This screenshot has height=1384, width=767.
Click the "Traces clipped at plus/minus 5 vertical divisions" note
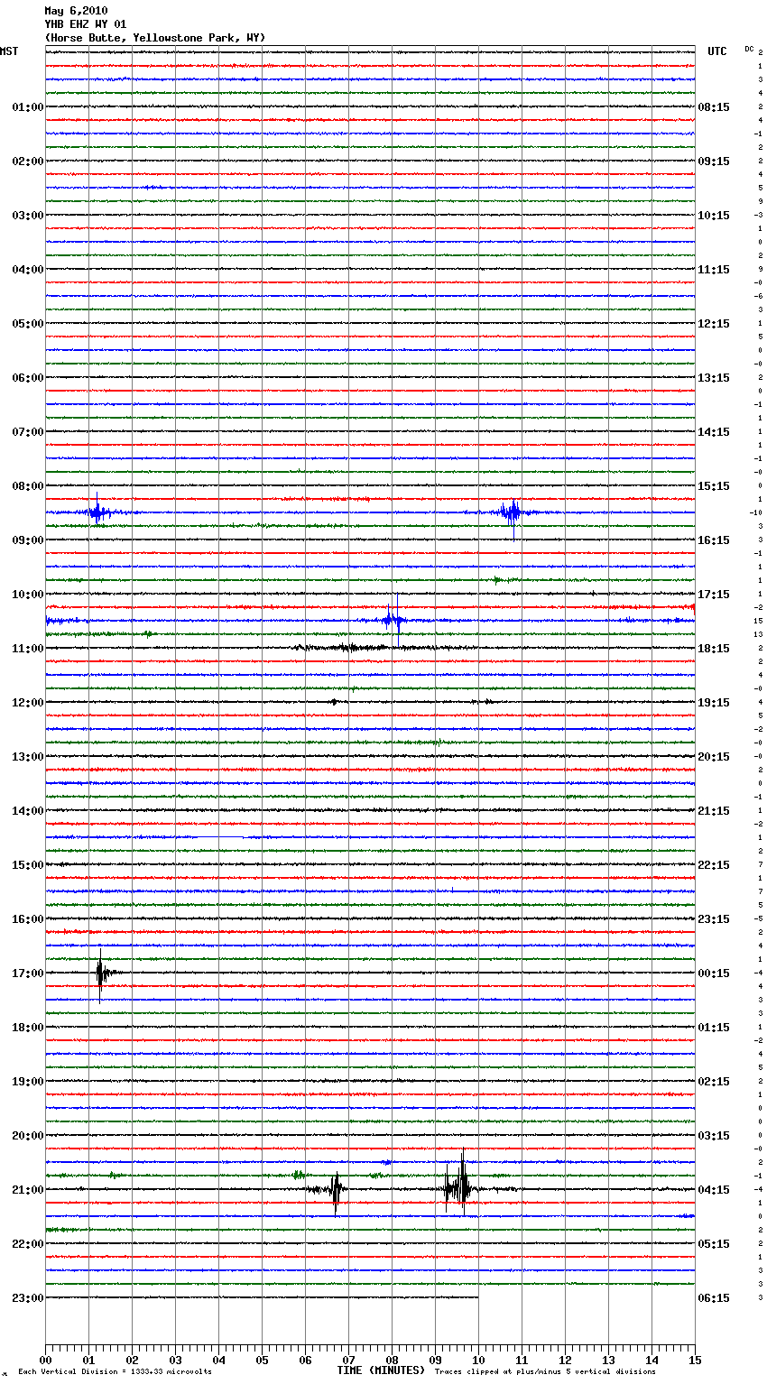pyautogui.click(x=545, y=1371)
